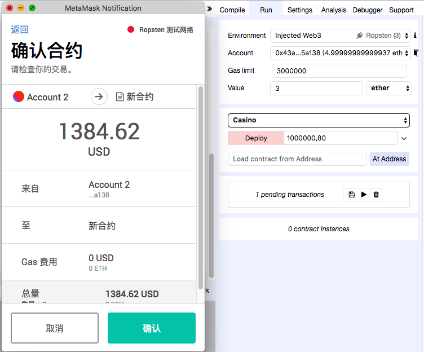
Task: Click the 取消 cancel button
Action: click(55, 328)
